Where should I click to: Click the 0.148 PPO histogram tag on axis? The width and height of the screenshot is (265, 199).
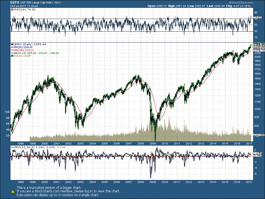click(x=258, y=156)
